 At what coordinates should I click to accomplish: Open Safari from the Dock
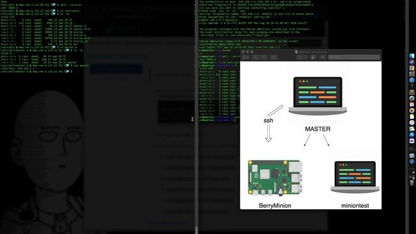(411, 80)
